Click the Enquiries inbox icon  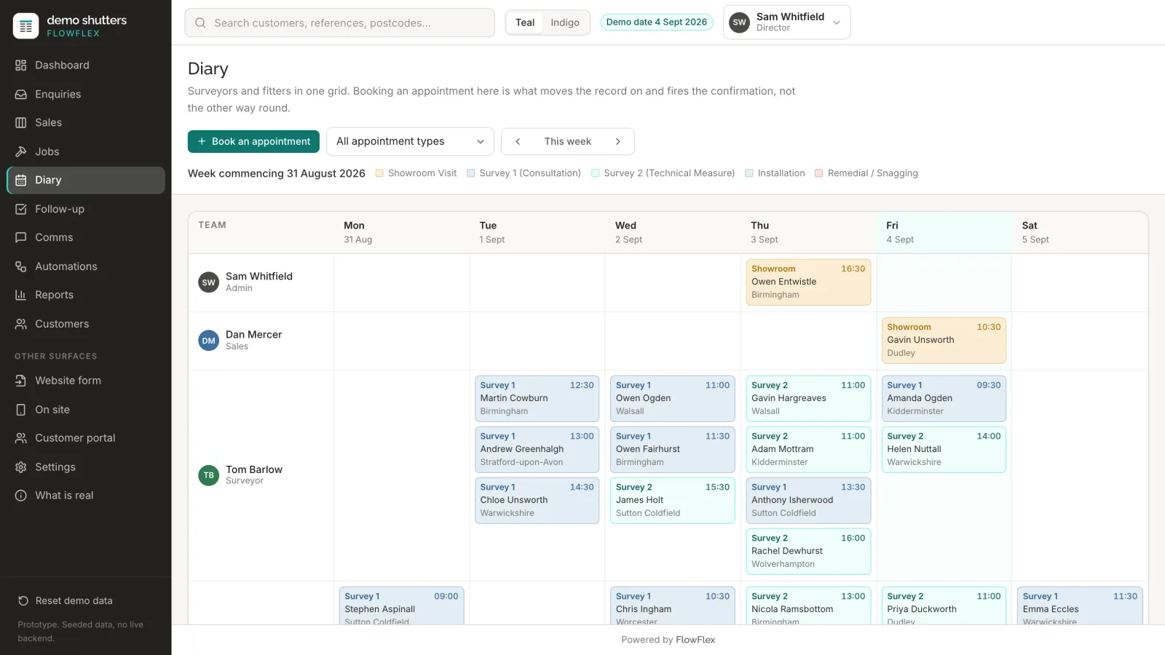[x=21, y=95]
